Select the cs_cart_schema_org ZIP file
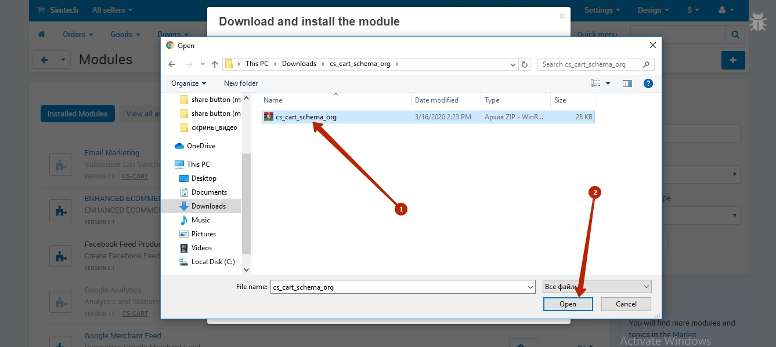Image resolution: width=776 pixels, height=347 pixels. (306, 117)
